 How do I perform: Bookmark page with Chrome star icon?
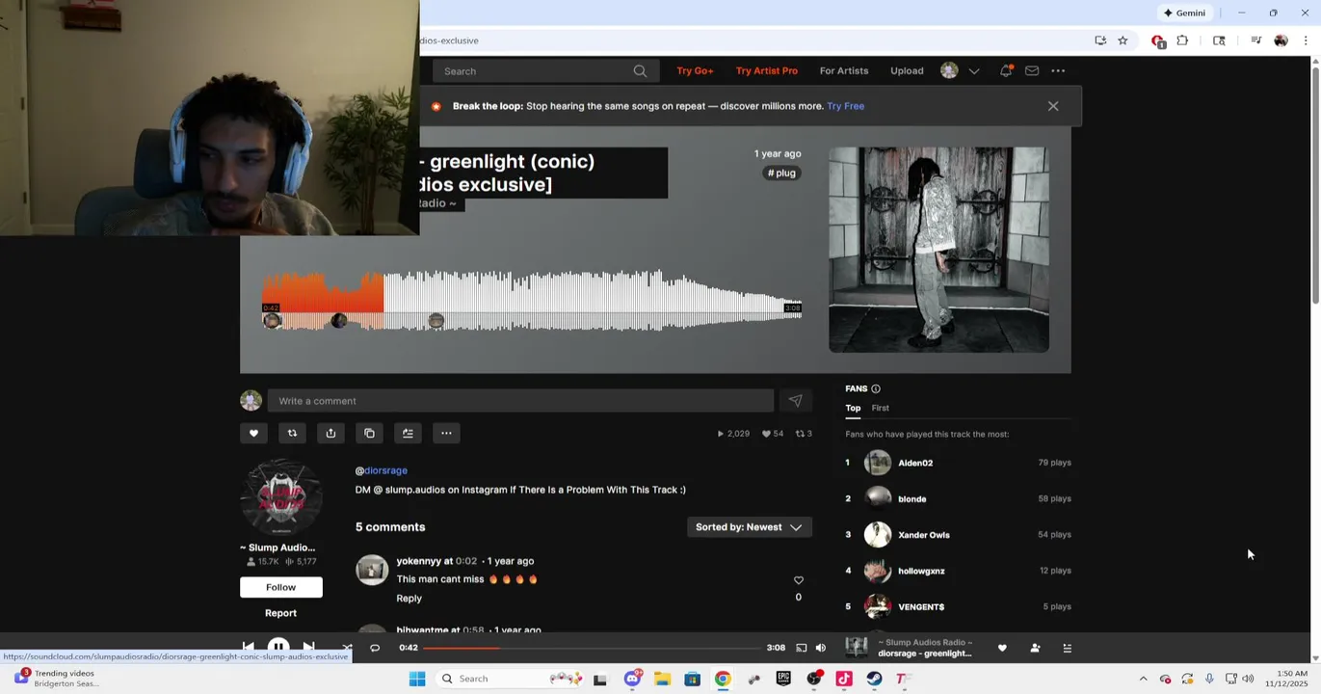coord(1123,40)
